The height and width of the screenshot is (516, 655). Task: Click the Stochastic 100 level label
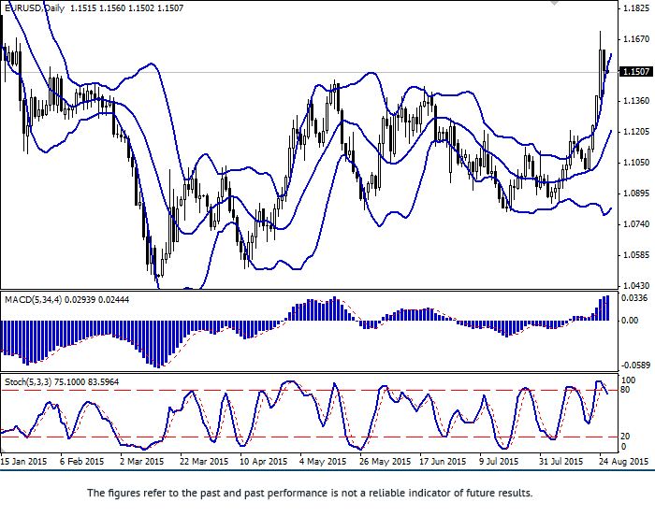point(629,380)
